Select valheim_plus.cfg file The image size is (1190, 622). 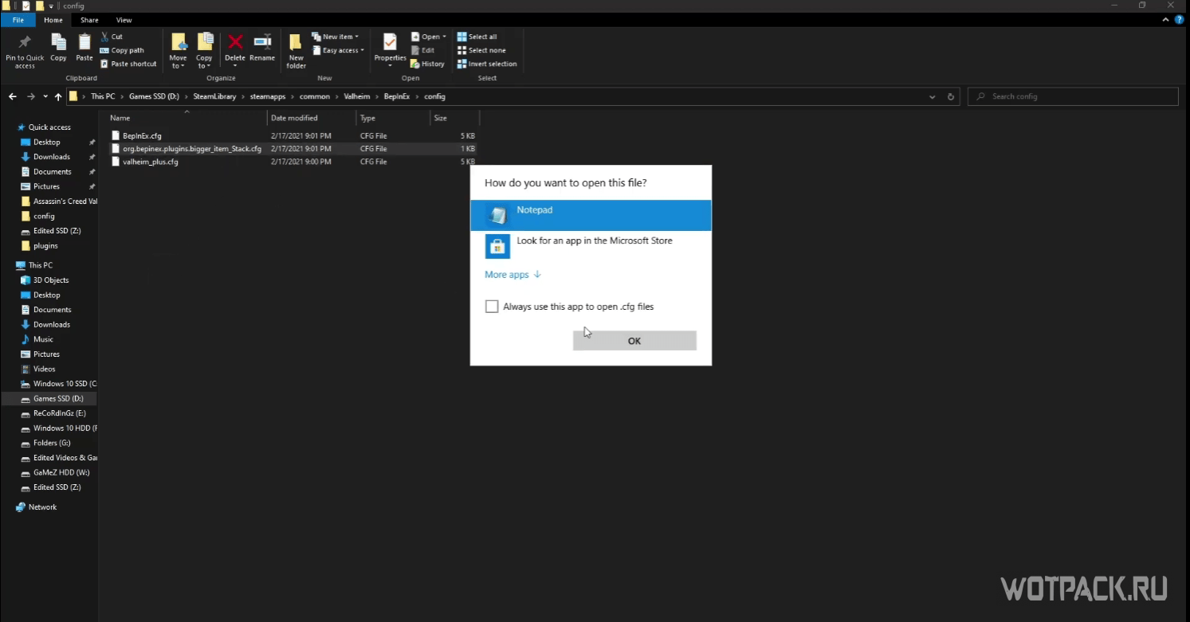coord(151,162)
